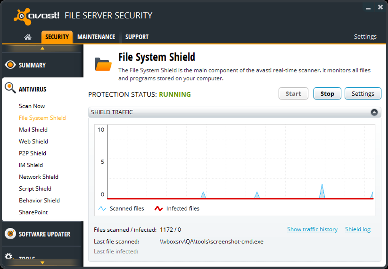
Task: Click the Home icon tab
Action: pos(27,37)
